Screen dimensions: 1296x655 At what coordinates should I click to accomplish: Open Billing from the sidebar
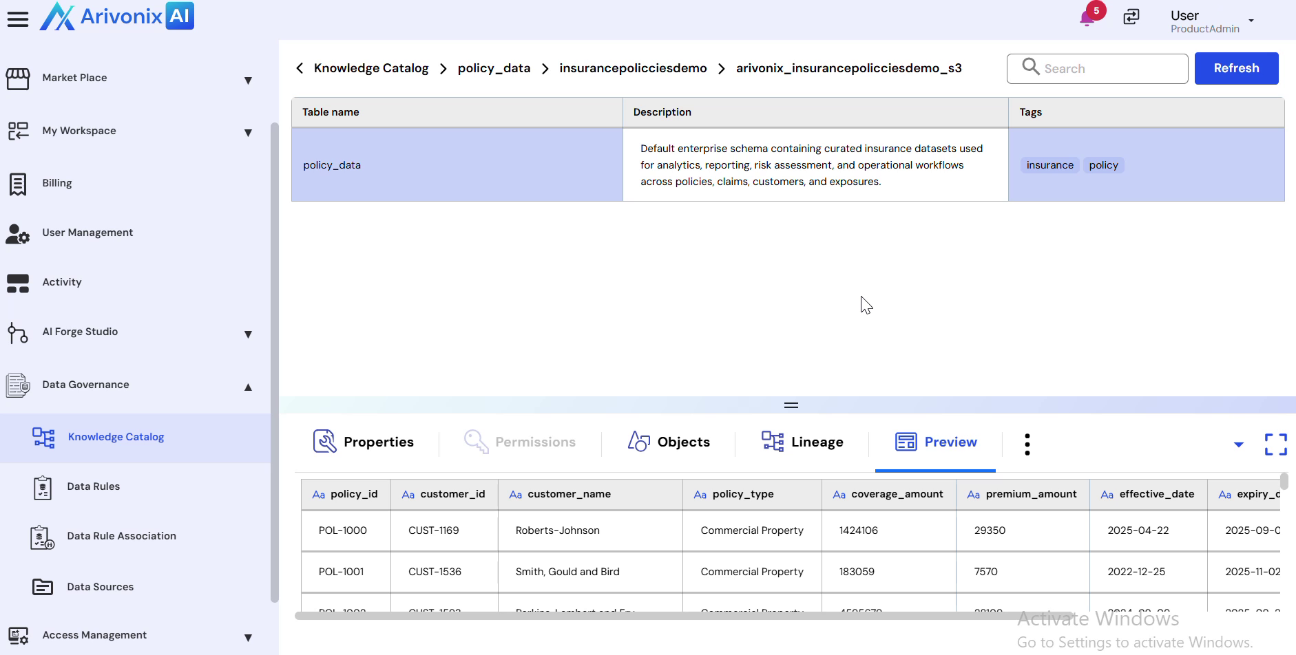(x=57, y=183)
